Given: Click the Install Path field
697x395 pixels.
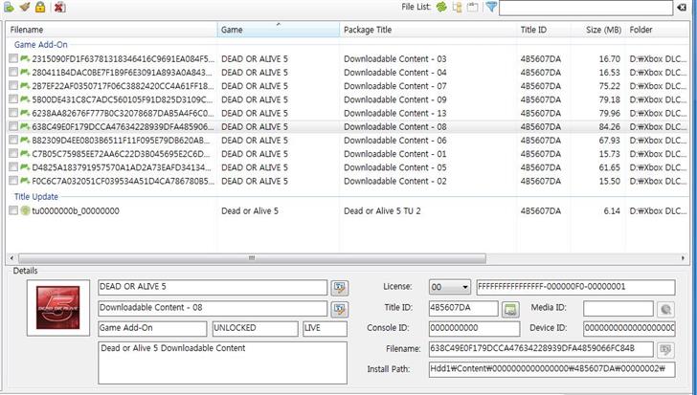Looking at the screenshot, I should 551,369.
